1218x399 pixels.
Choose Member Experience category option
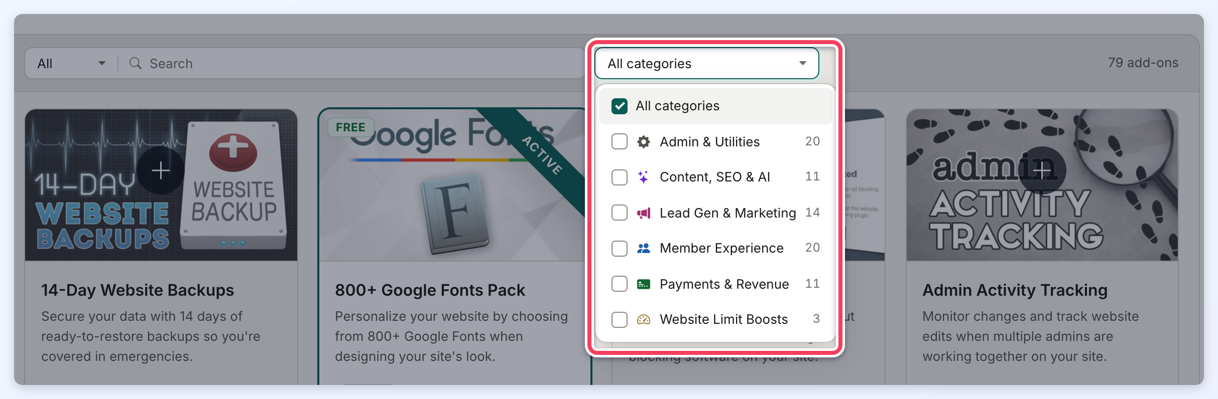(x=715, y=248)
